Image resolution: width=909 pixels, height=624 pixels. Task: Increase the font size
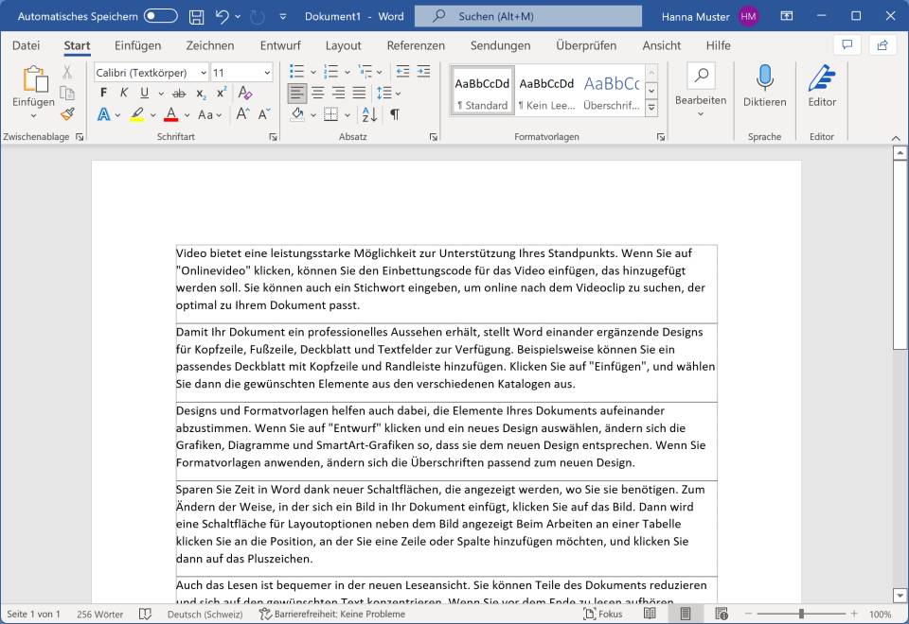242,114
